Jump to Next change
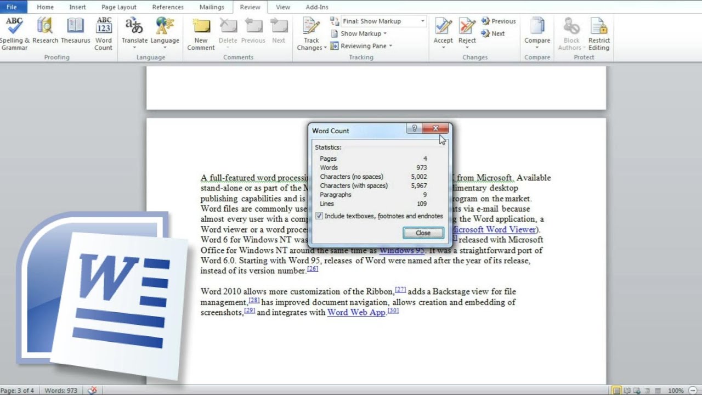702x395 pixels. click(x=493, y=33)
